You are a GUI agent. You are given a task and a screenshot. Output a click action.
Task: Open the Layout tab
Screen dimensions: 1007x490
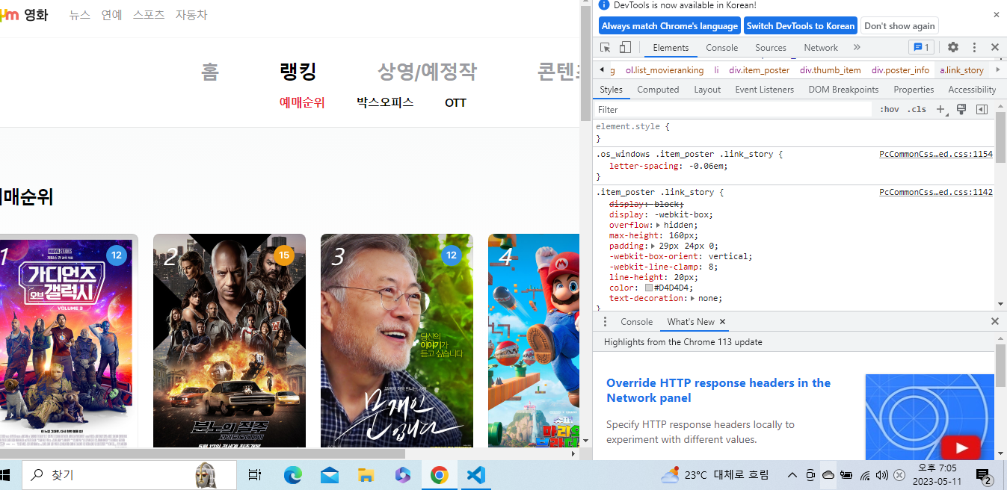pyautogui.click(x=707, y=90)
